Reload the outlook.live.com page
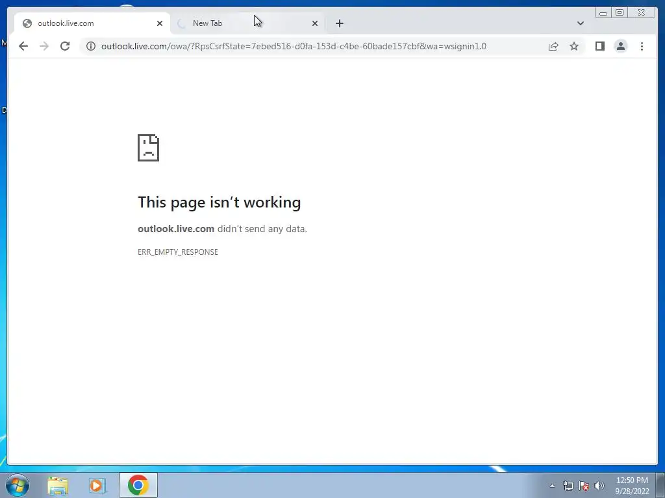This screenshot has width=665, height=498. tap(65, 46)
